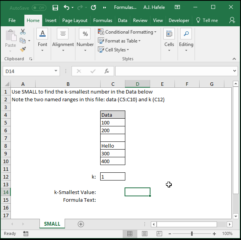The height and width of the screenshot is (240, 241).
Task: Click cell containing Hello
Action: click(x=113, y=146)
